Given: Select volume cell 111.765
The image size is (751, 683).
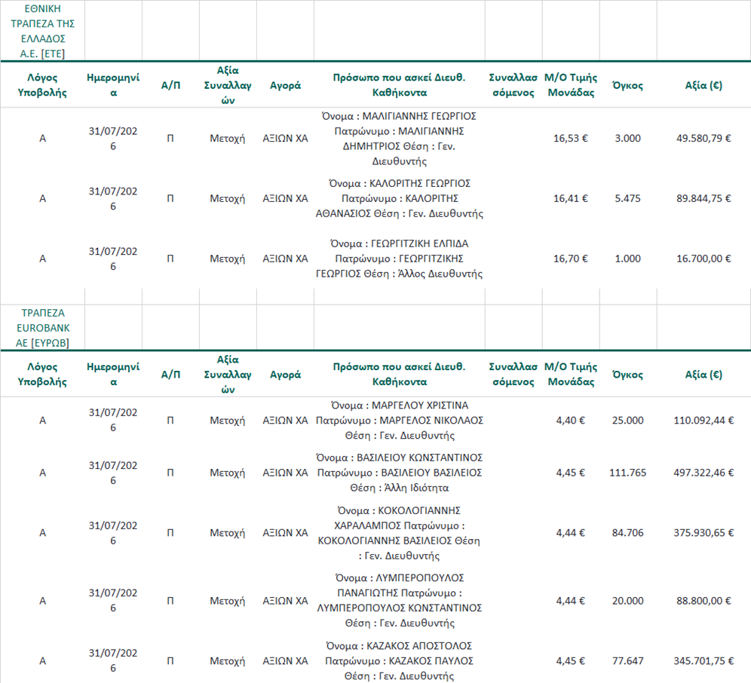Looking at the screenshot, I should coord(628,473).
